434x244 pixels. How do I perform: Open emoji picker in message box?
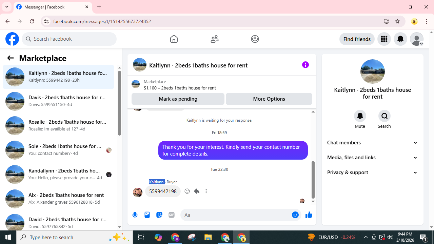pyautogui.click(x=295, y=215)
